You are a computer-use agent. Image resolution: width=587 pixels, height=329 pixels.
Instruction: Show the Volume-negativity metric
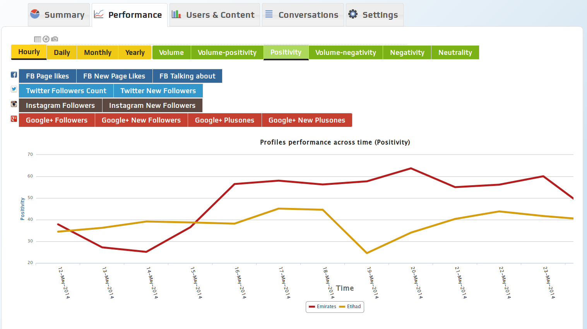coord(346,53)
